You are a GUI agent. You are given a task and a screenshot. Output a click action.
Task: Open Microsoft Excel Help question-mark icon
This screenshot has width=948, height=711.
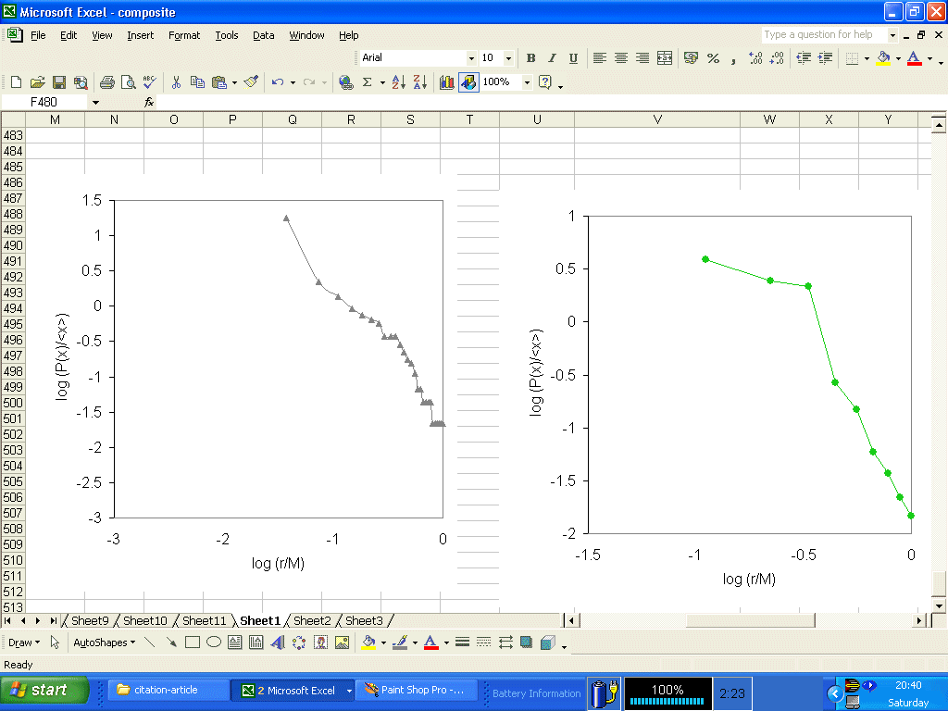tap(544, 82)
